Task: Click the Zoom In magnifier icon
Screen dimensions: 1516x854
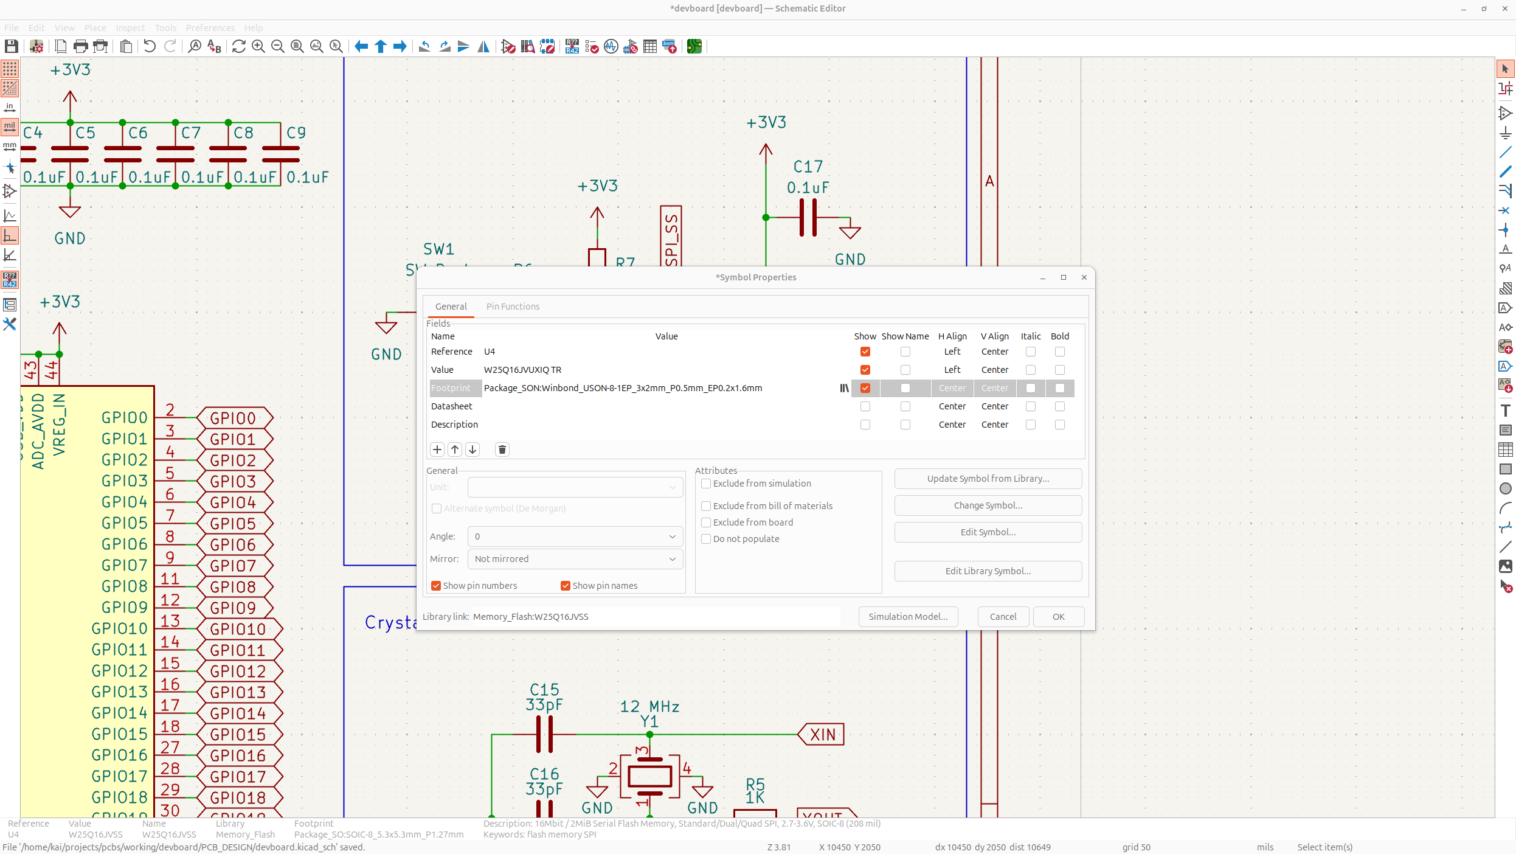Action: (258, 46)
